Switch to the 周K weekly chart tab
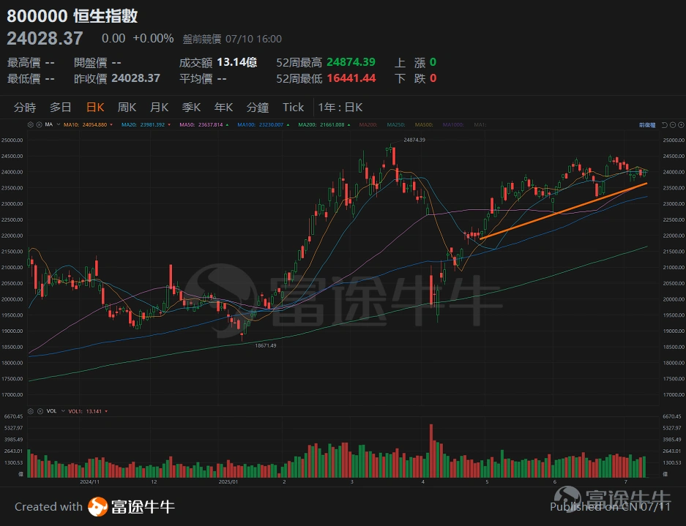686x526 pixels. tap(126, 107)
